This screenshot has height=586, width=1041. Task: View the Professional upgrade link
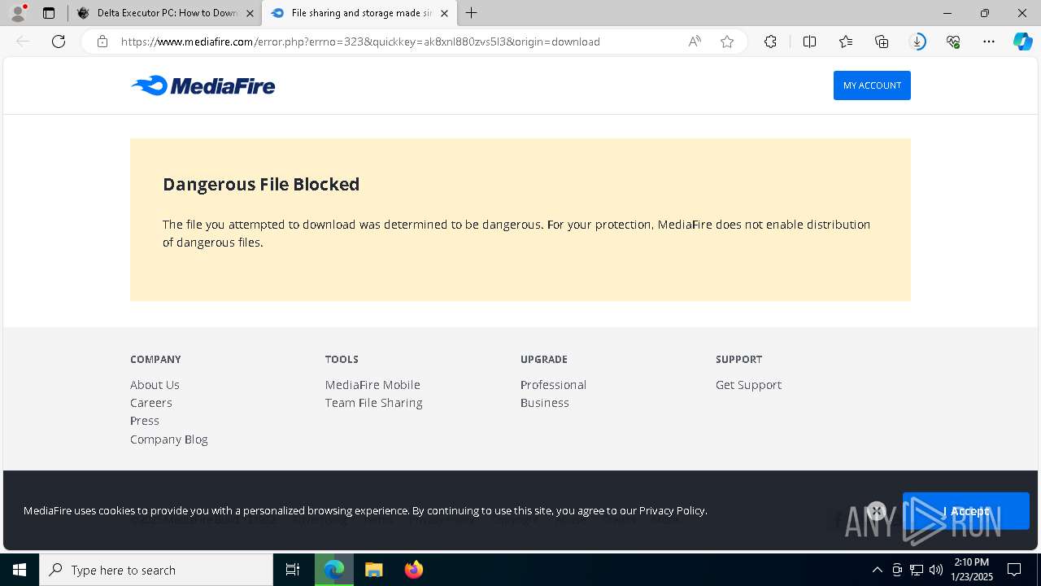pos(553,385)
